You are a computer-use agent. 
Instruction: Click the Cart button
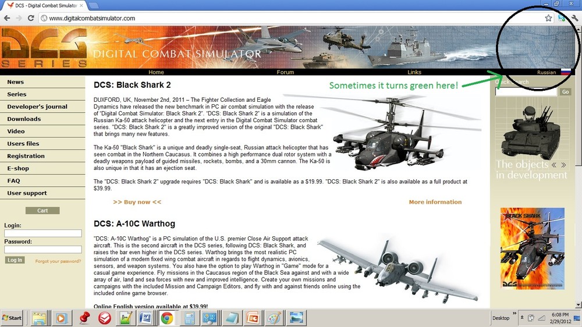click(x=42, y=211)
